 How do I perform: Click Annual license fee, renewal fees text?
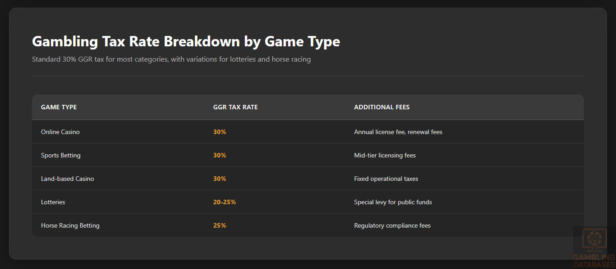point(398,132)
